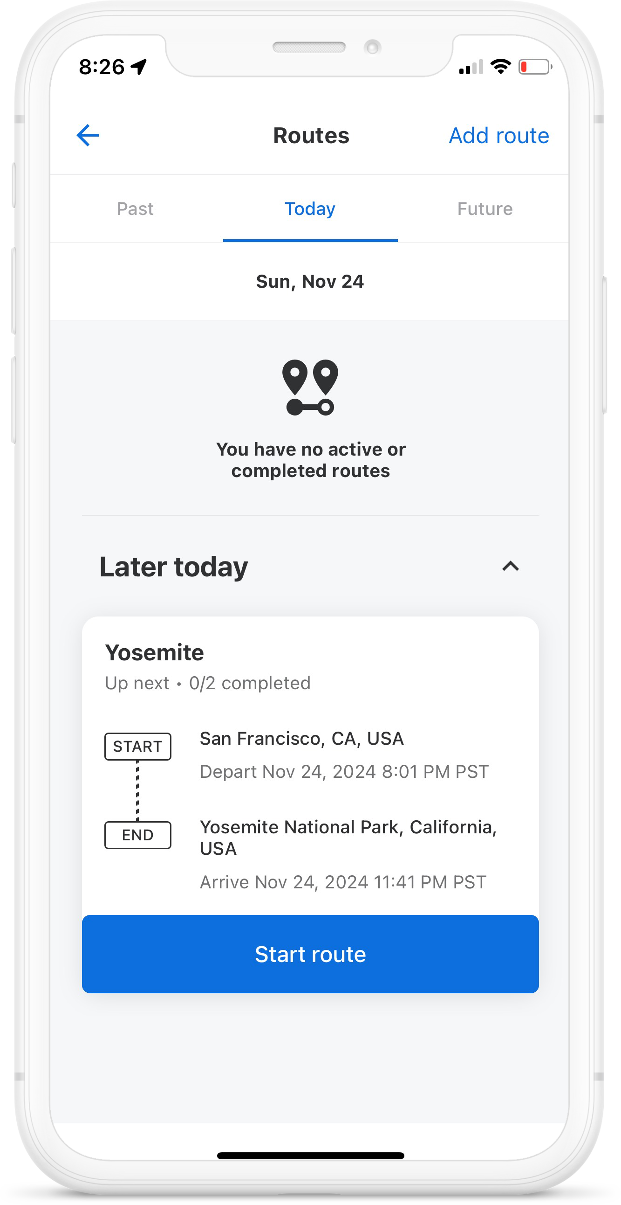The height and width of the screenshot is (1205, 621).
Task: Click the START label box
Action: point(138,746)
